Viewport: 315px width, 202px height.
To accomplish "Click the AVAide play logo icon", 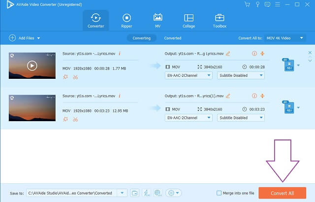I will pyautogui.click(x=10, y=4).
